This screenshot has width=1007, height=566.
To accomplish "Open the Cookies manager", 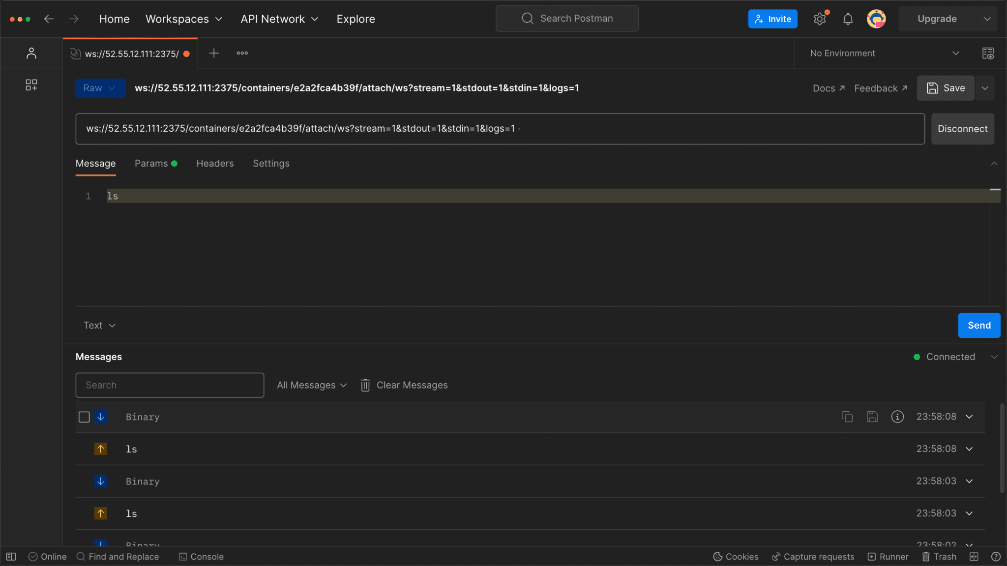I will coord(735,556).
